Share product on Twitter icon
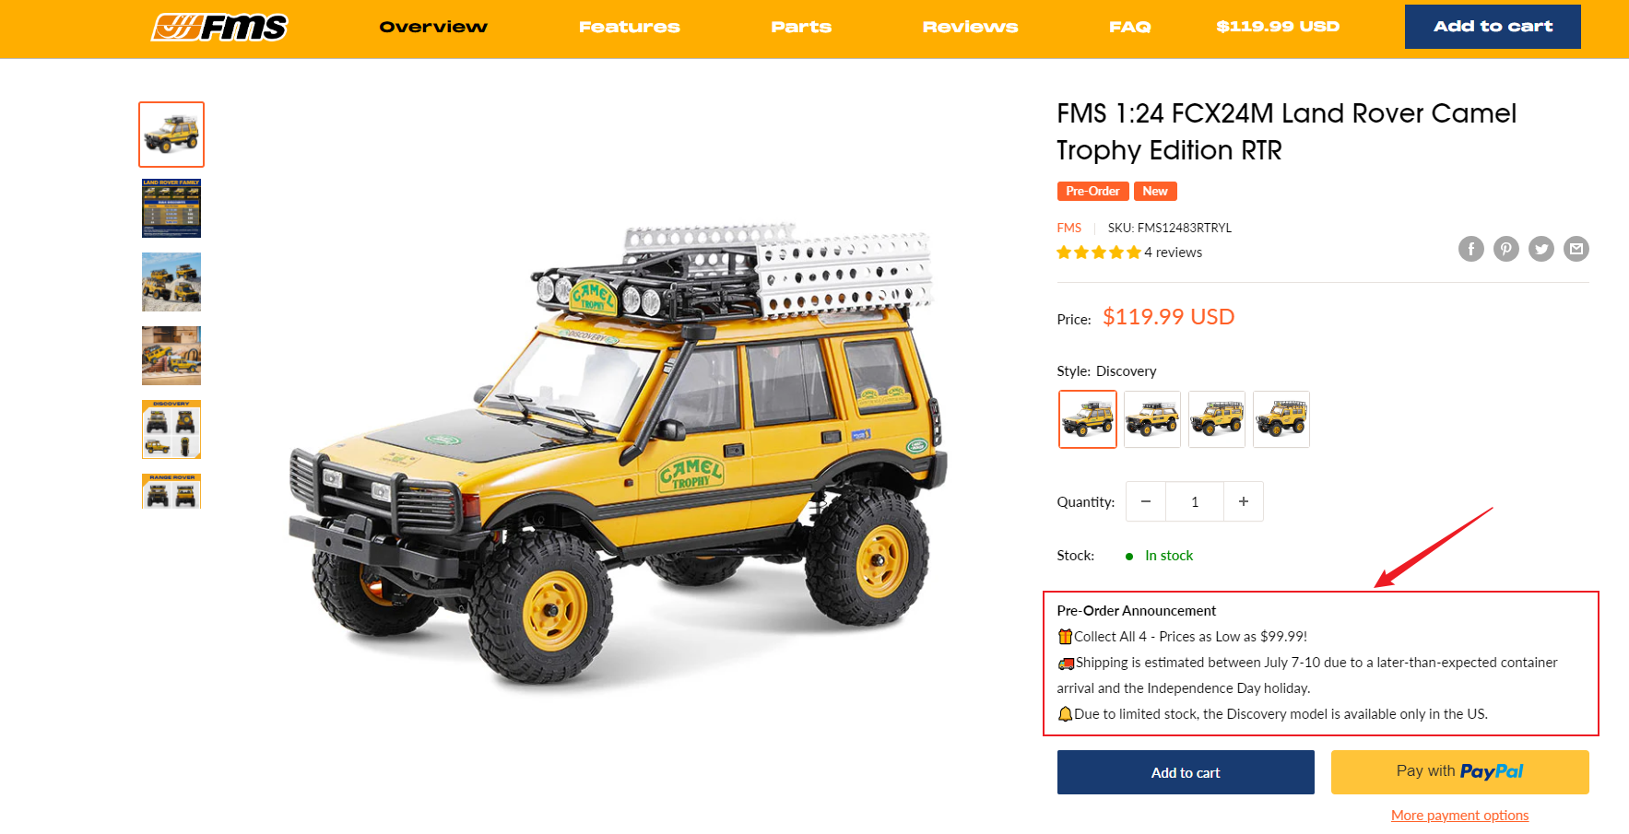The width and height of the screenshot is (1629, 834). click(x=1540, y=249)
